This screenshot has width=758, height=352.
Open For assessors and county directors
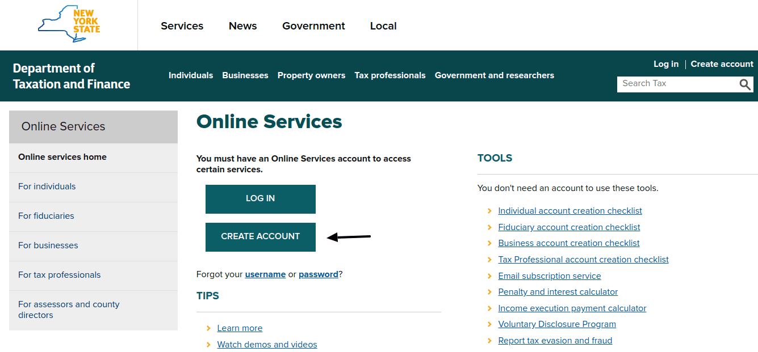pyautogui.click(x=69, y=309)
